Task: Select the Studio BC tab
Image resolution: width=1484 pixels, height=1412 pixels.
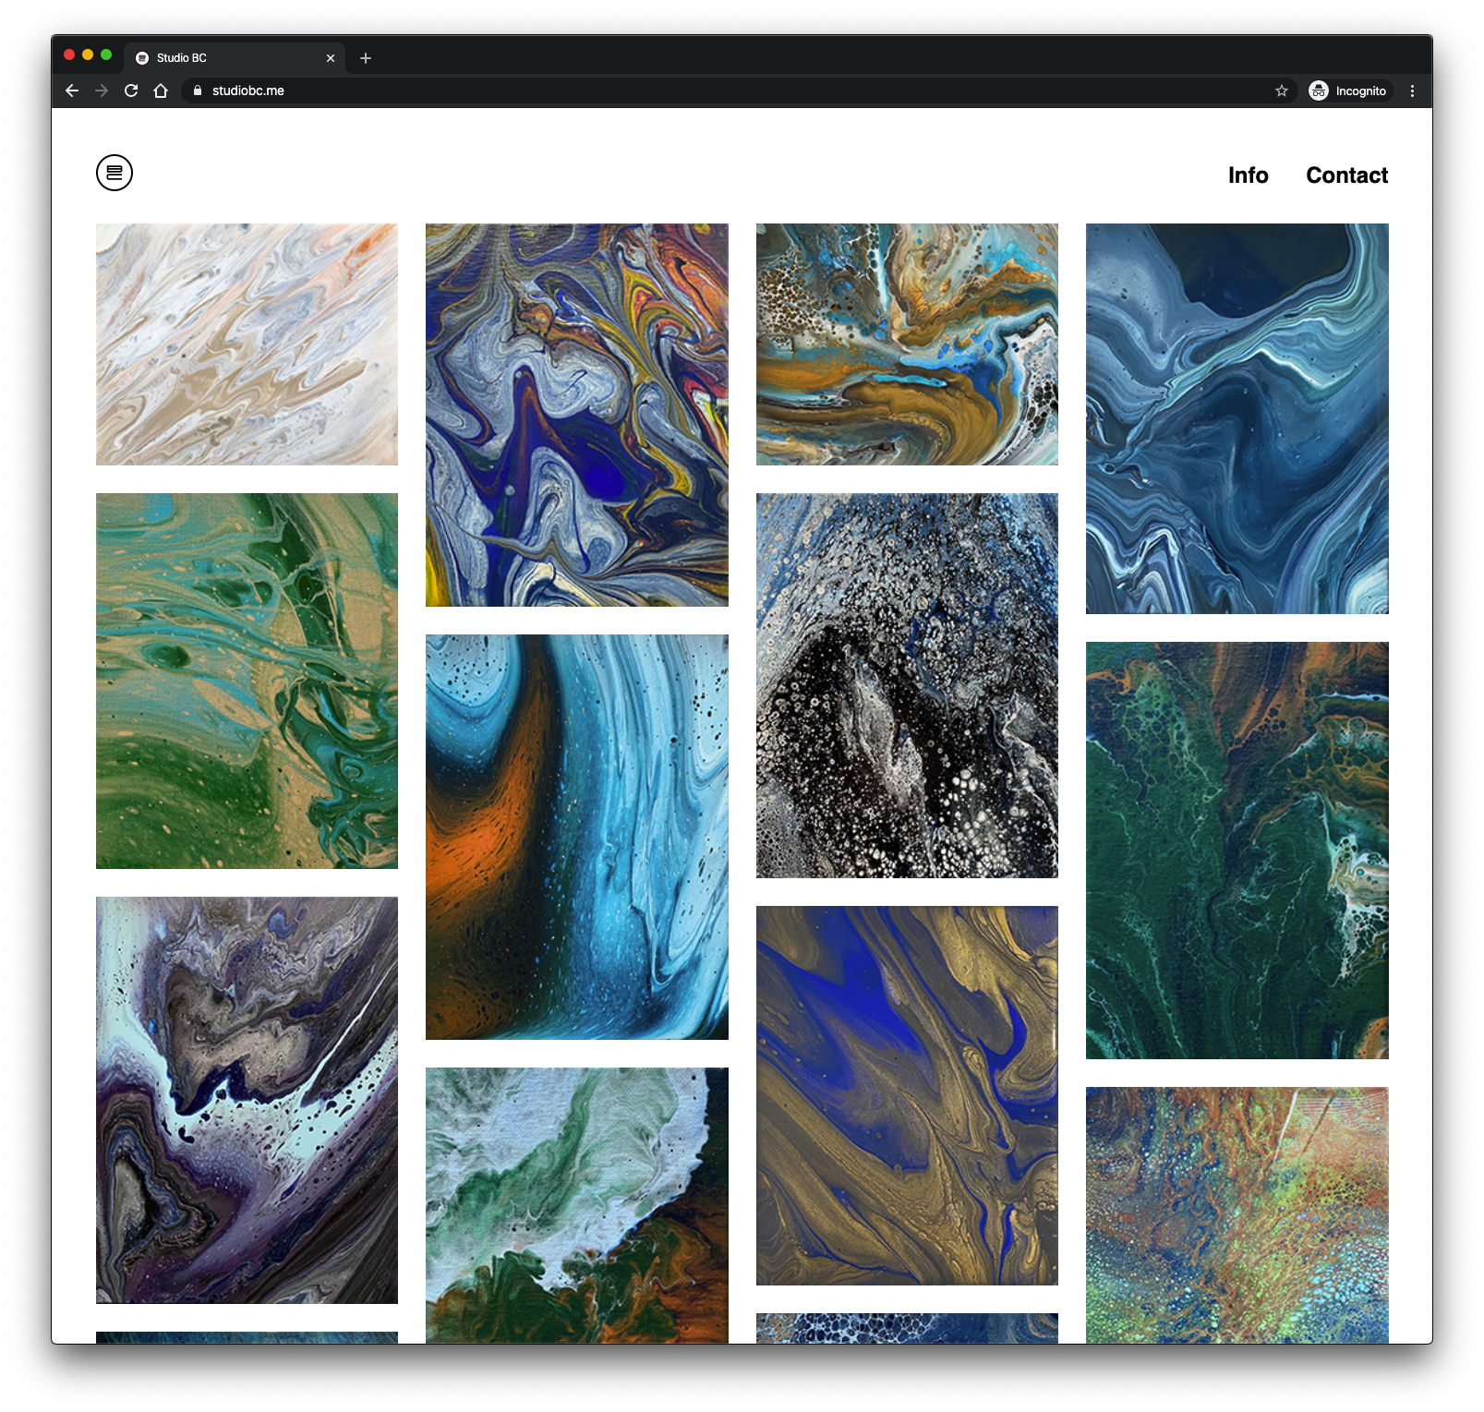Action: [235, 58]
